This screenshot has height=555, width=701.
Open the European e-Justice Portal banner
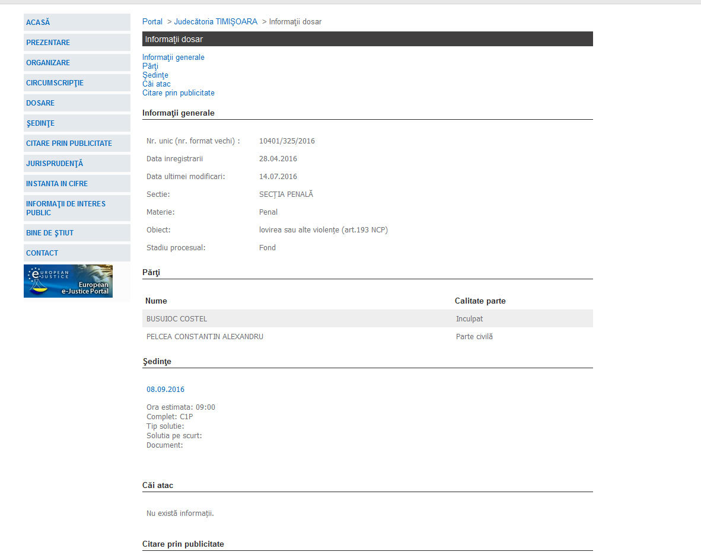68,281
